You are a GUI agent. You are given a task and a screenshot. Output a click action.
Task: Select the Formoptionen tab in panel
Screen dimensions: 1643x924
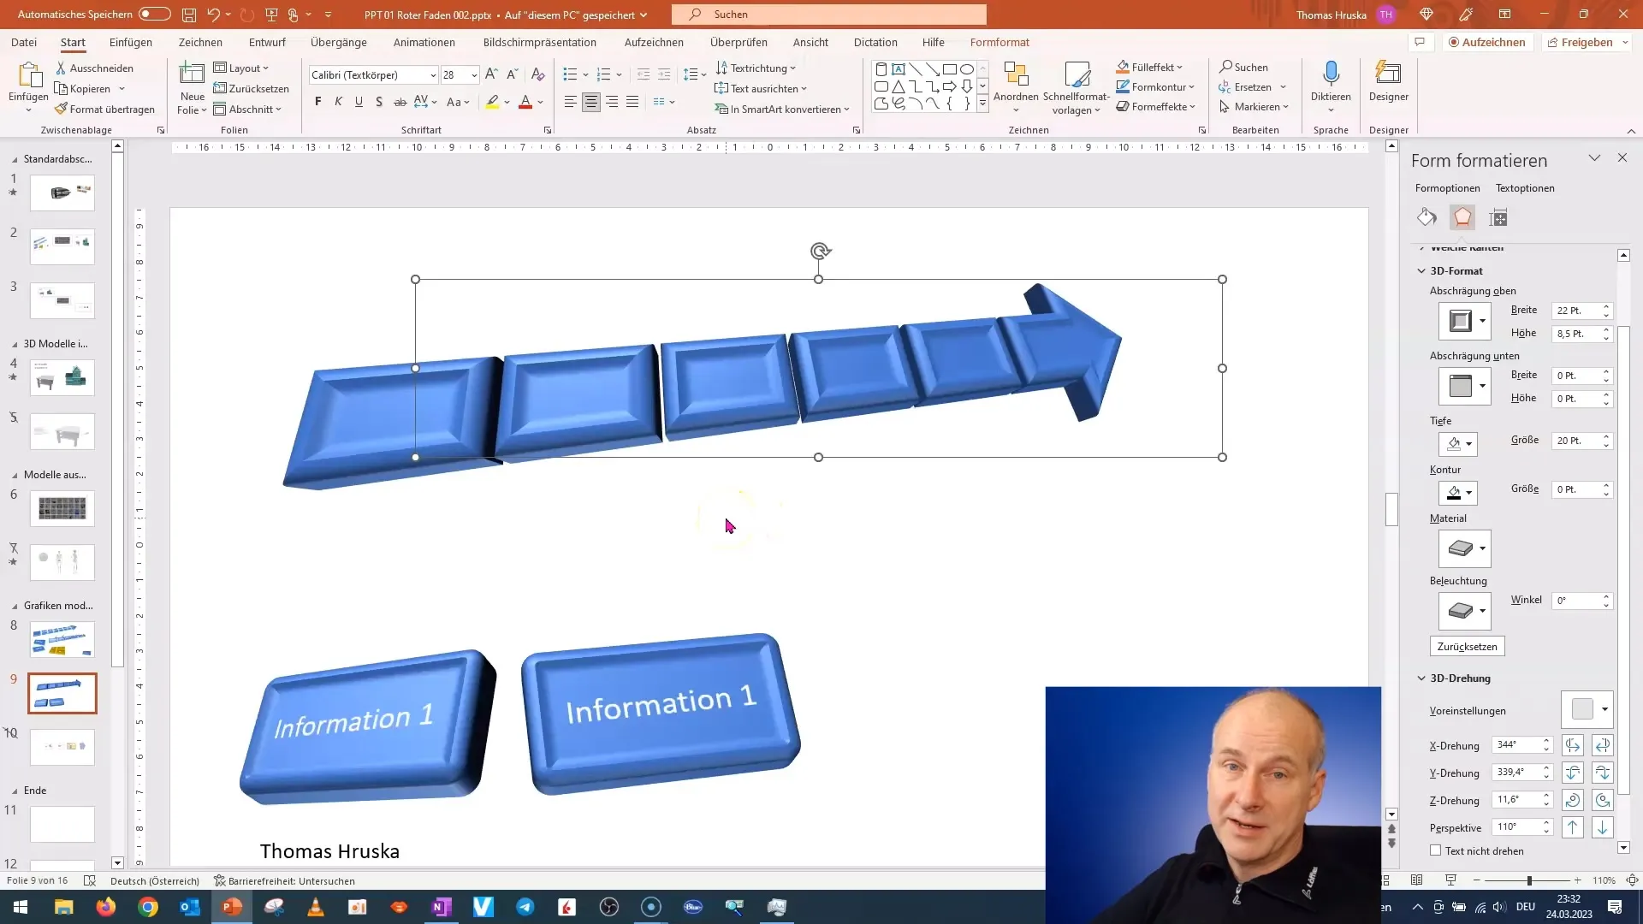coord(1448,188)
